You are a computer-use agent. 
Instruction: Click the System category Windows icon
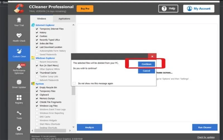tap(33, 84)
